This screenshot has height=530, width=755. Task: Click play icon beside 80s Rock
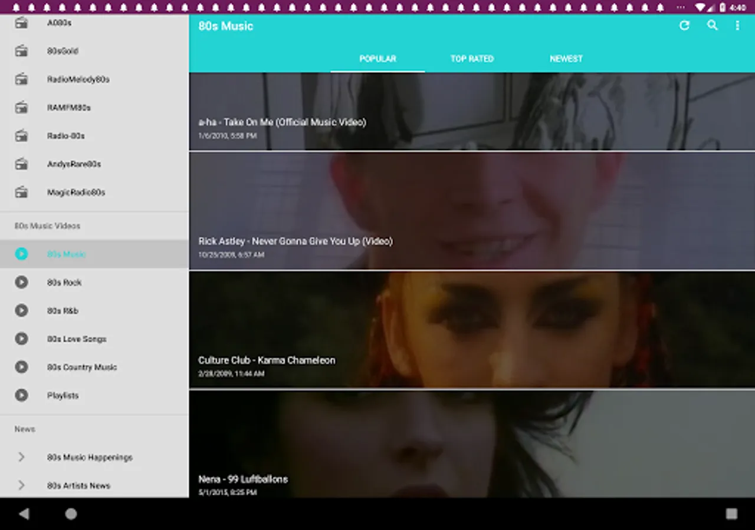point(21,282)
